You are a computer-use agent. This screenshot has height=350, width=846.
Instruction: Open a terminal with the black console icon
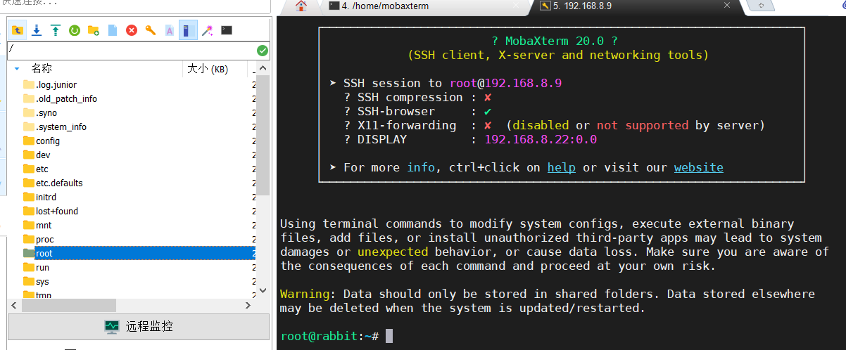coord(226,30)
